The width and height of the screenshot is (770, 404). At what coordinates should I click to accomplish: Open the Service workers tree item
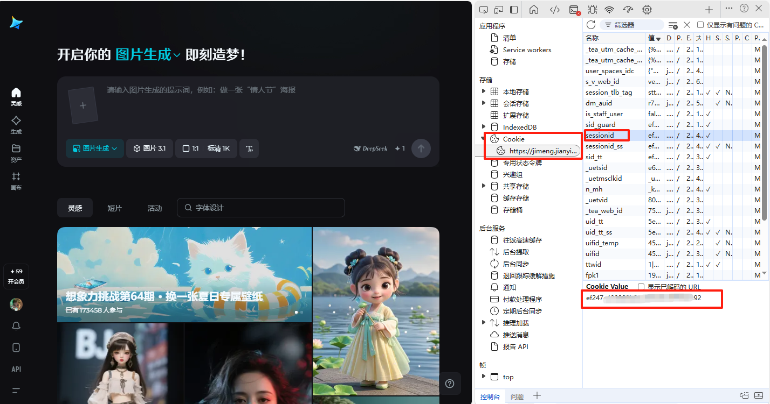[527, 49]
